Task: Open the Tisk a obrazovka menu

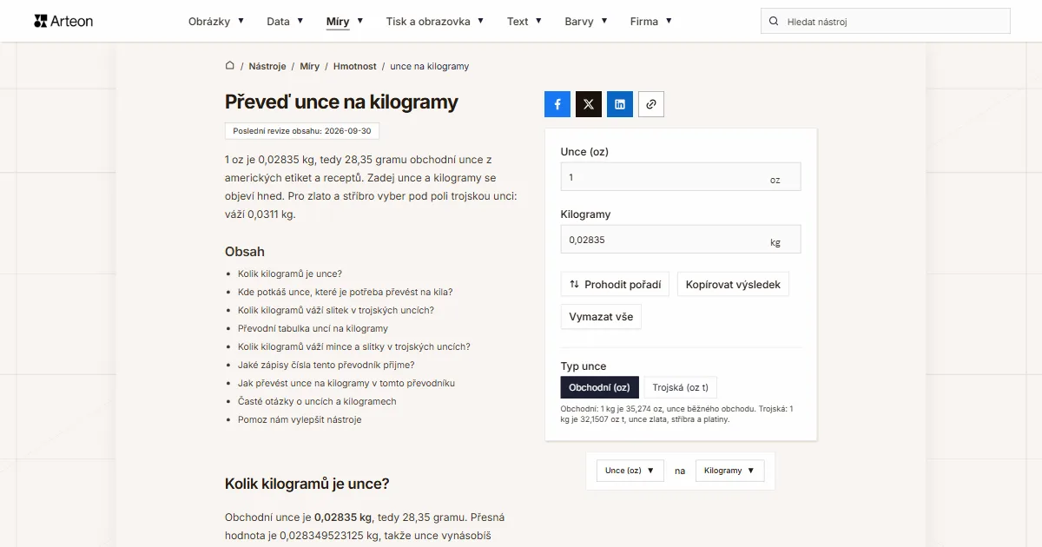Action: [435, 21]
